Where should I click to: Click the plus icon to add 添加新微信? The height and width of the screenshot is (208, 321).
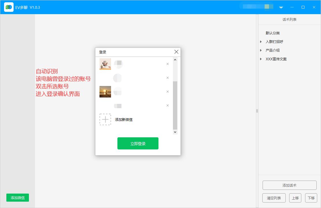tap(105, 119)
